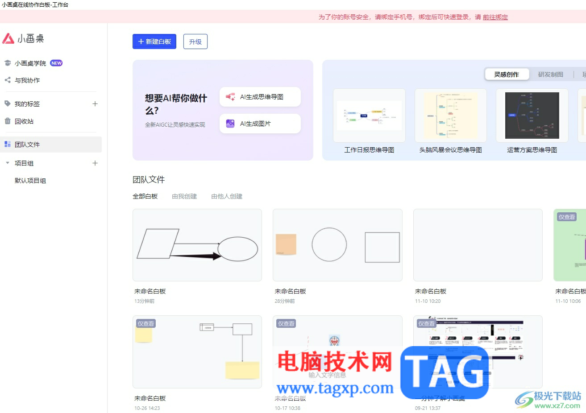Screen dimensions: 586x413
Task: Switch to 灵感创作 tab
Action: (x=507, y=74)
